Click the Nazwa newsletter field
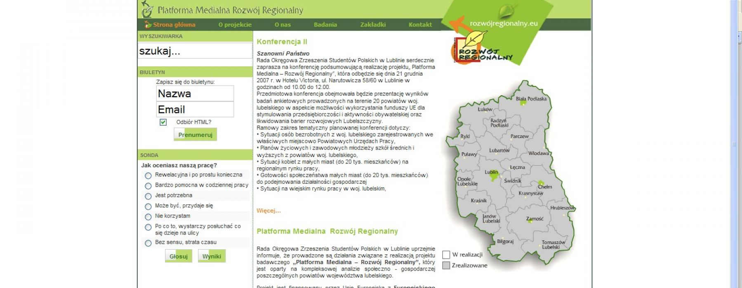 click(x=195, y=94)
